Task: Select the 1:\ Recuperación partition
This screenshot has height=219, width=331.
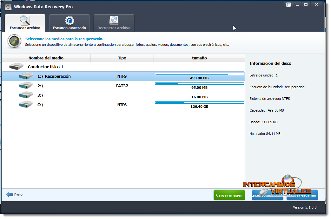Action: click(123, 76)
